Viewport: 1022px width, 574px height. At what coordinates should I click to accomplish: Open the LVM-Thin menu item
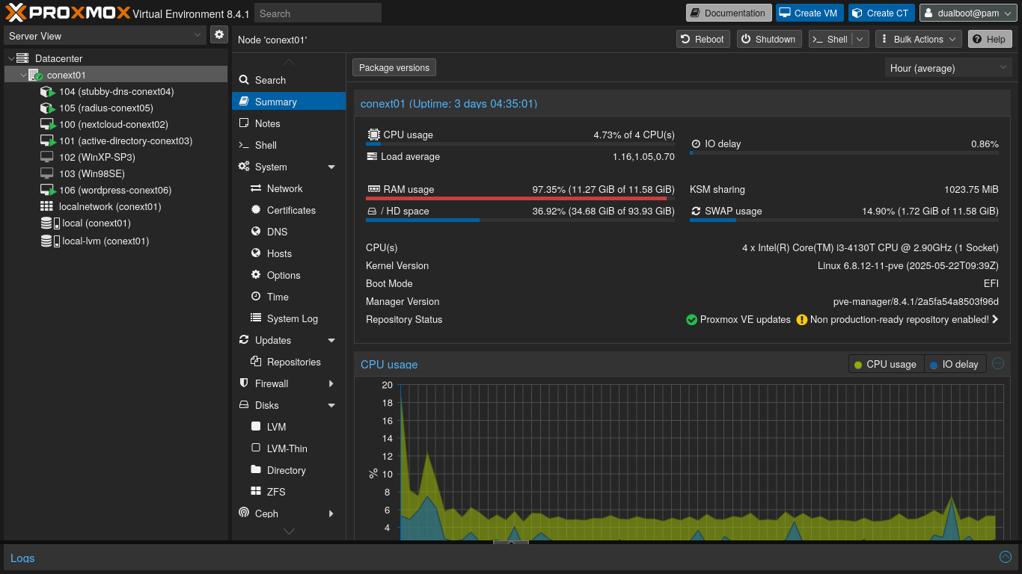click(x=289, y=448)
